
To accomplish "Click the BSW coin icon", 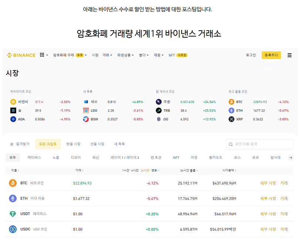I will pos(86,119).
